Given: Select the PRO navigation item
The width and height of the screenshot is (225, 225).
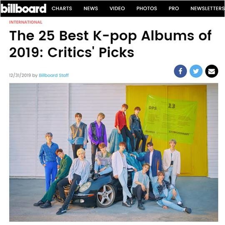Looking at the screenshot, I should (174, 8).
